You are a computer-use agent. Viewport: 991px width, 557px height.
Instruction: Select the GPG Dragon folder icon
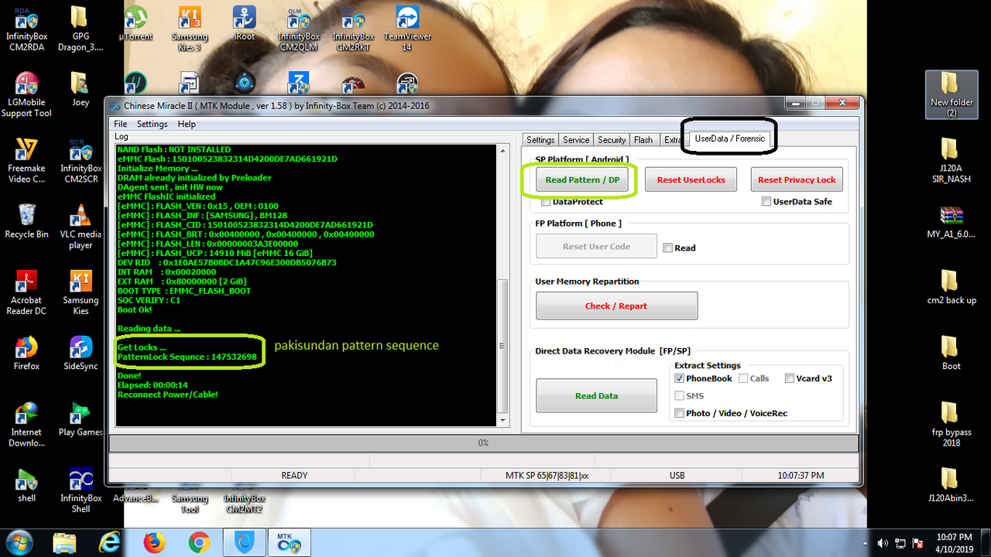(81, 29)
